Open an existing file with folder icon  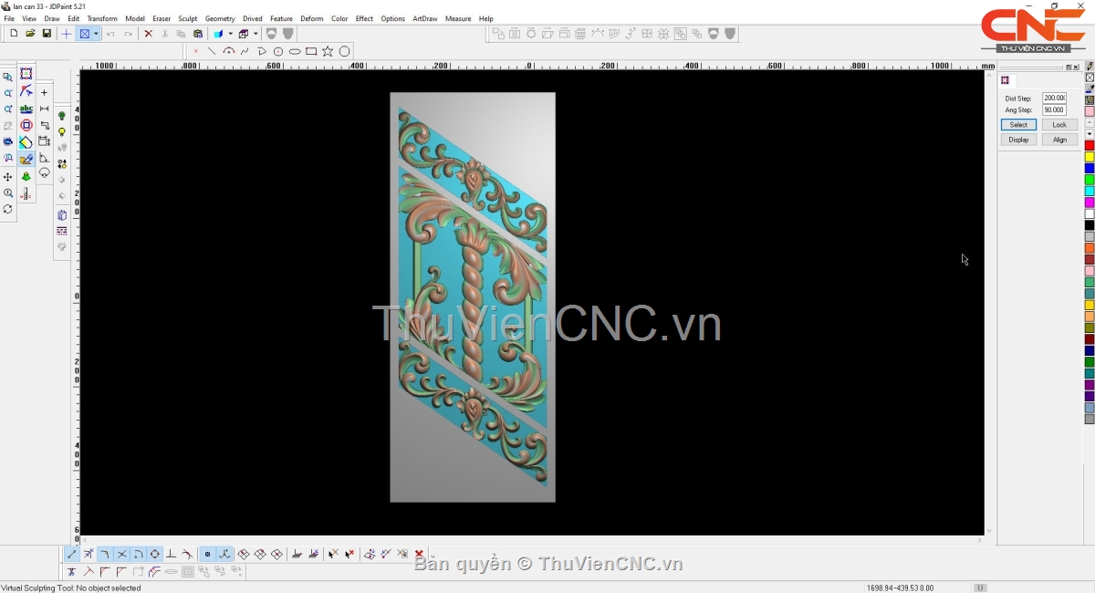tap(30, 34)
